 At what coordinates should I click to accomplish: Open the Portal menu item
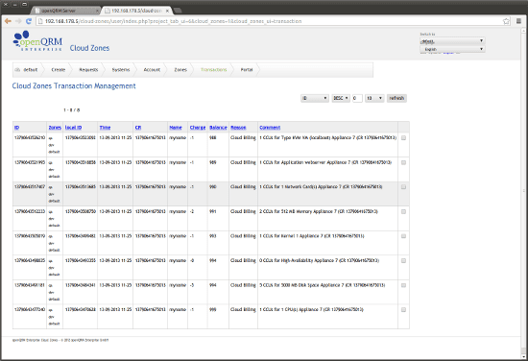click(x=247, y=70)
